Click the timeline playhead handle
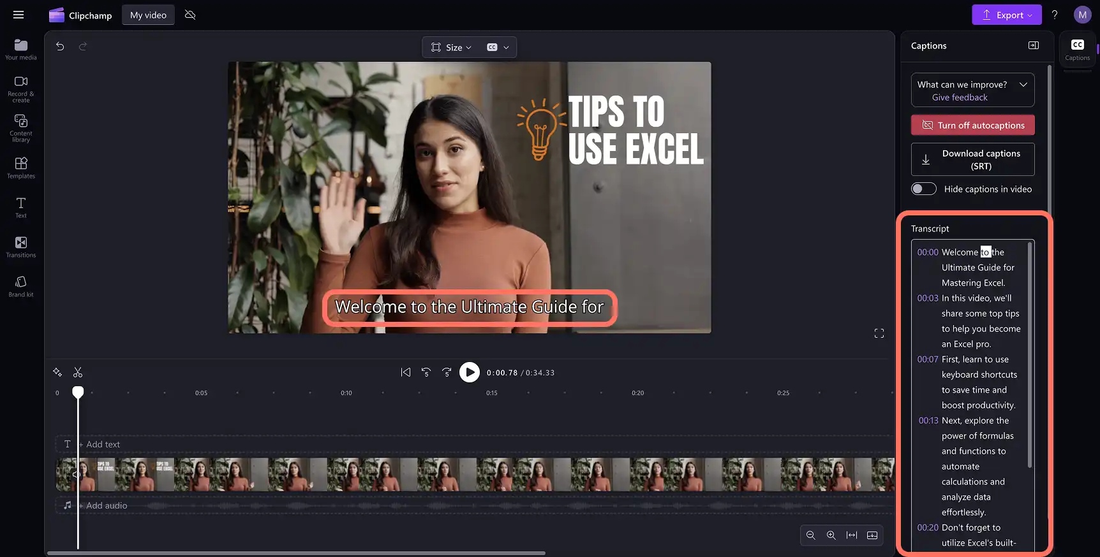 [78, 392]
